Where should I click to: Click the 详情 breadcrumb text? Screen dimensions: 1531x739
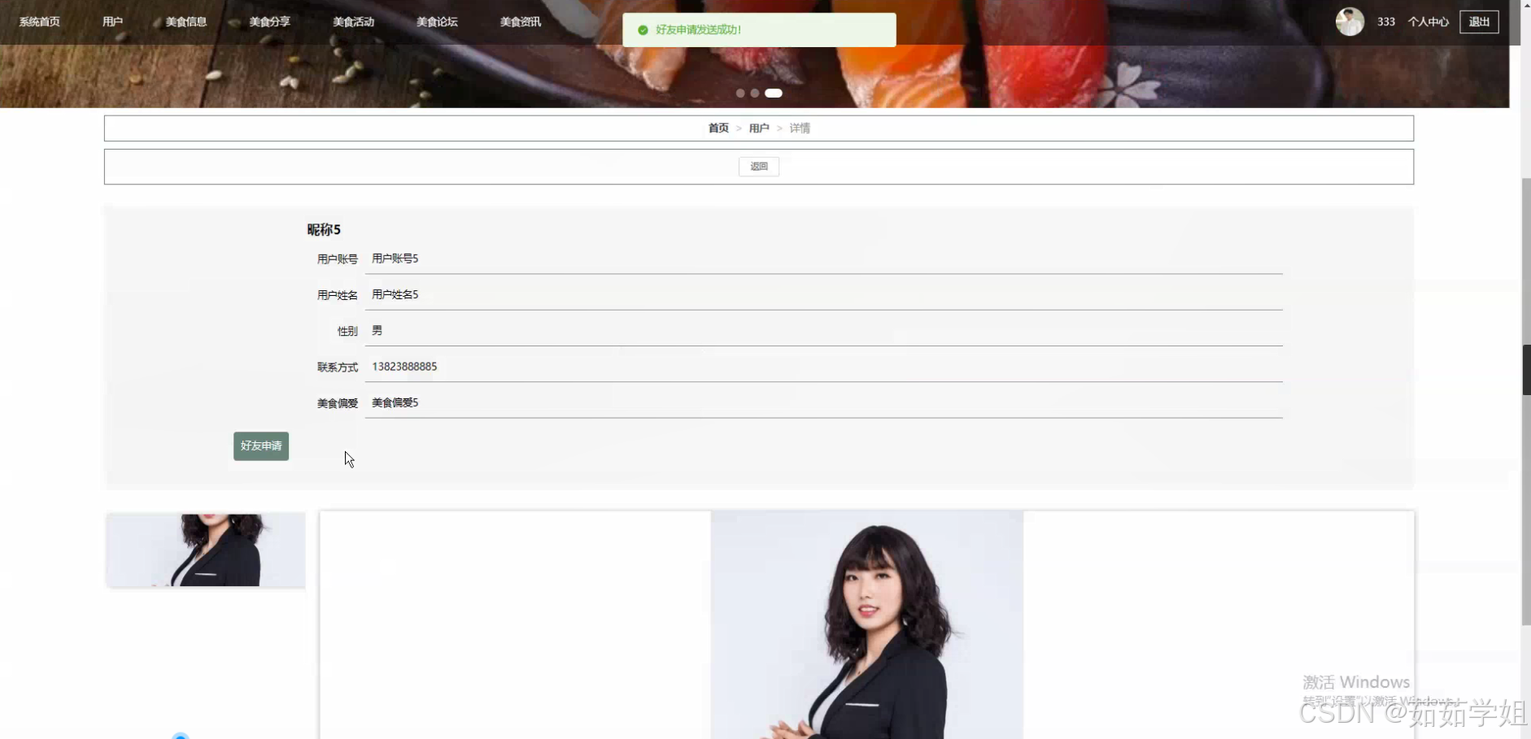coord(800,128)
